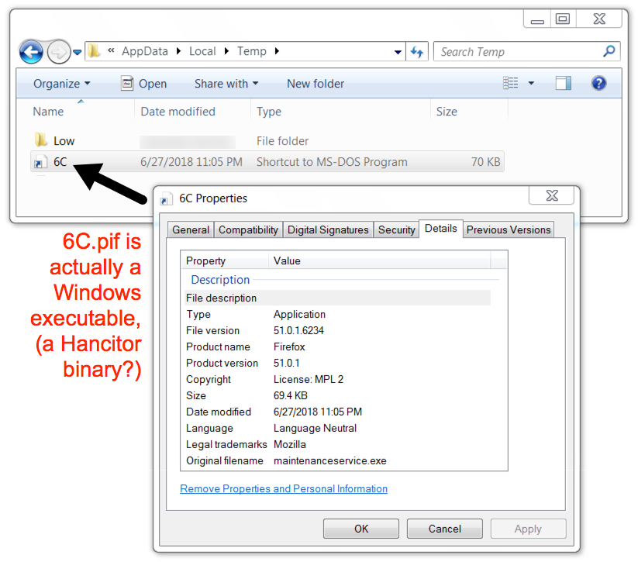Expand the arrow after Local in path
This screenshot has height=562, width=638.
[x=226, y=51]
